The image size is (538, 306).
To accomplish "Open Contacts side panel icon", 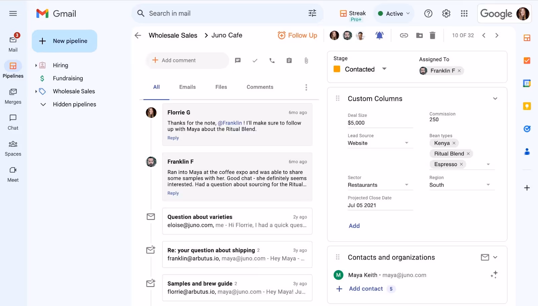I will click(x=527, y=152).
